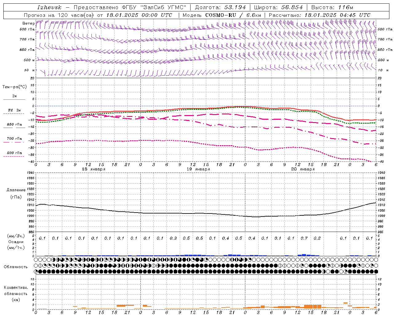Select the "(мм/3ч.)" precipitation unit label

pyautogui.click(x=16, y=236)
